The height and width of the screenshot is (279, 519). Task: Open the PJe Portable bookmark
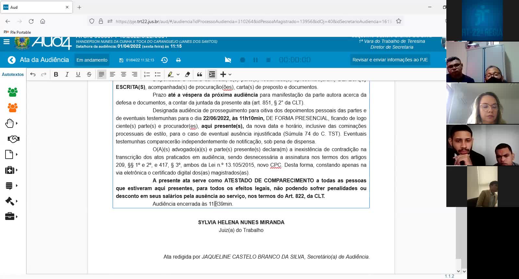coord(17,32)
